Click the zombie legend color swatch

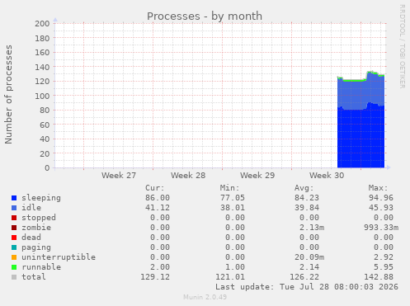[14, 228]
